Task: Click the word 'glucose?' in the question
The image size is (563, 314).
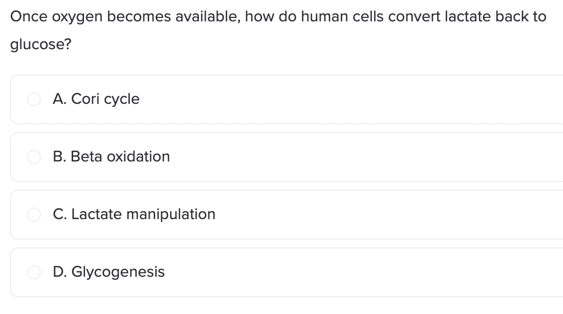Action: pos(41,45)
